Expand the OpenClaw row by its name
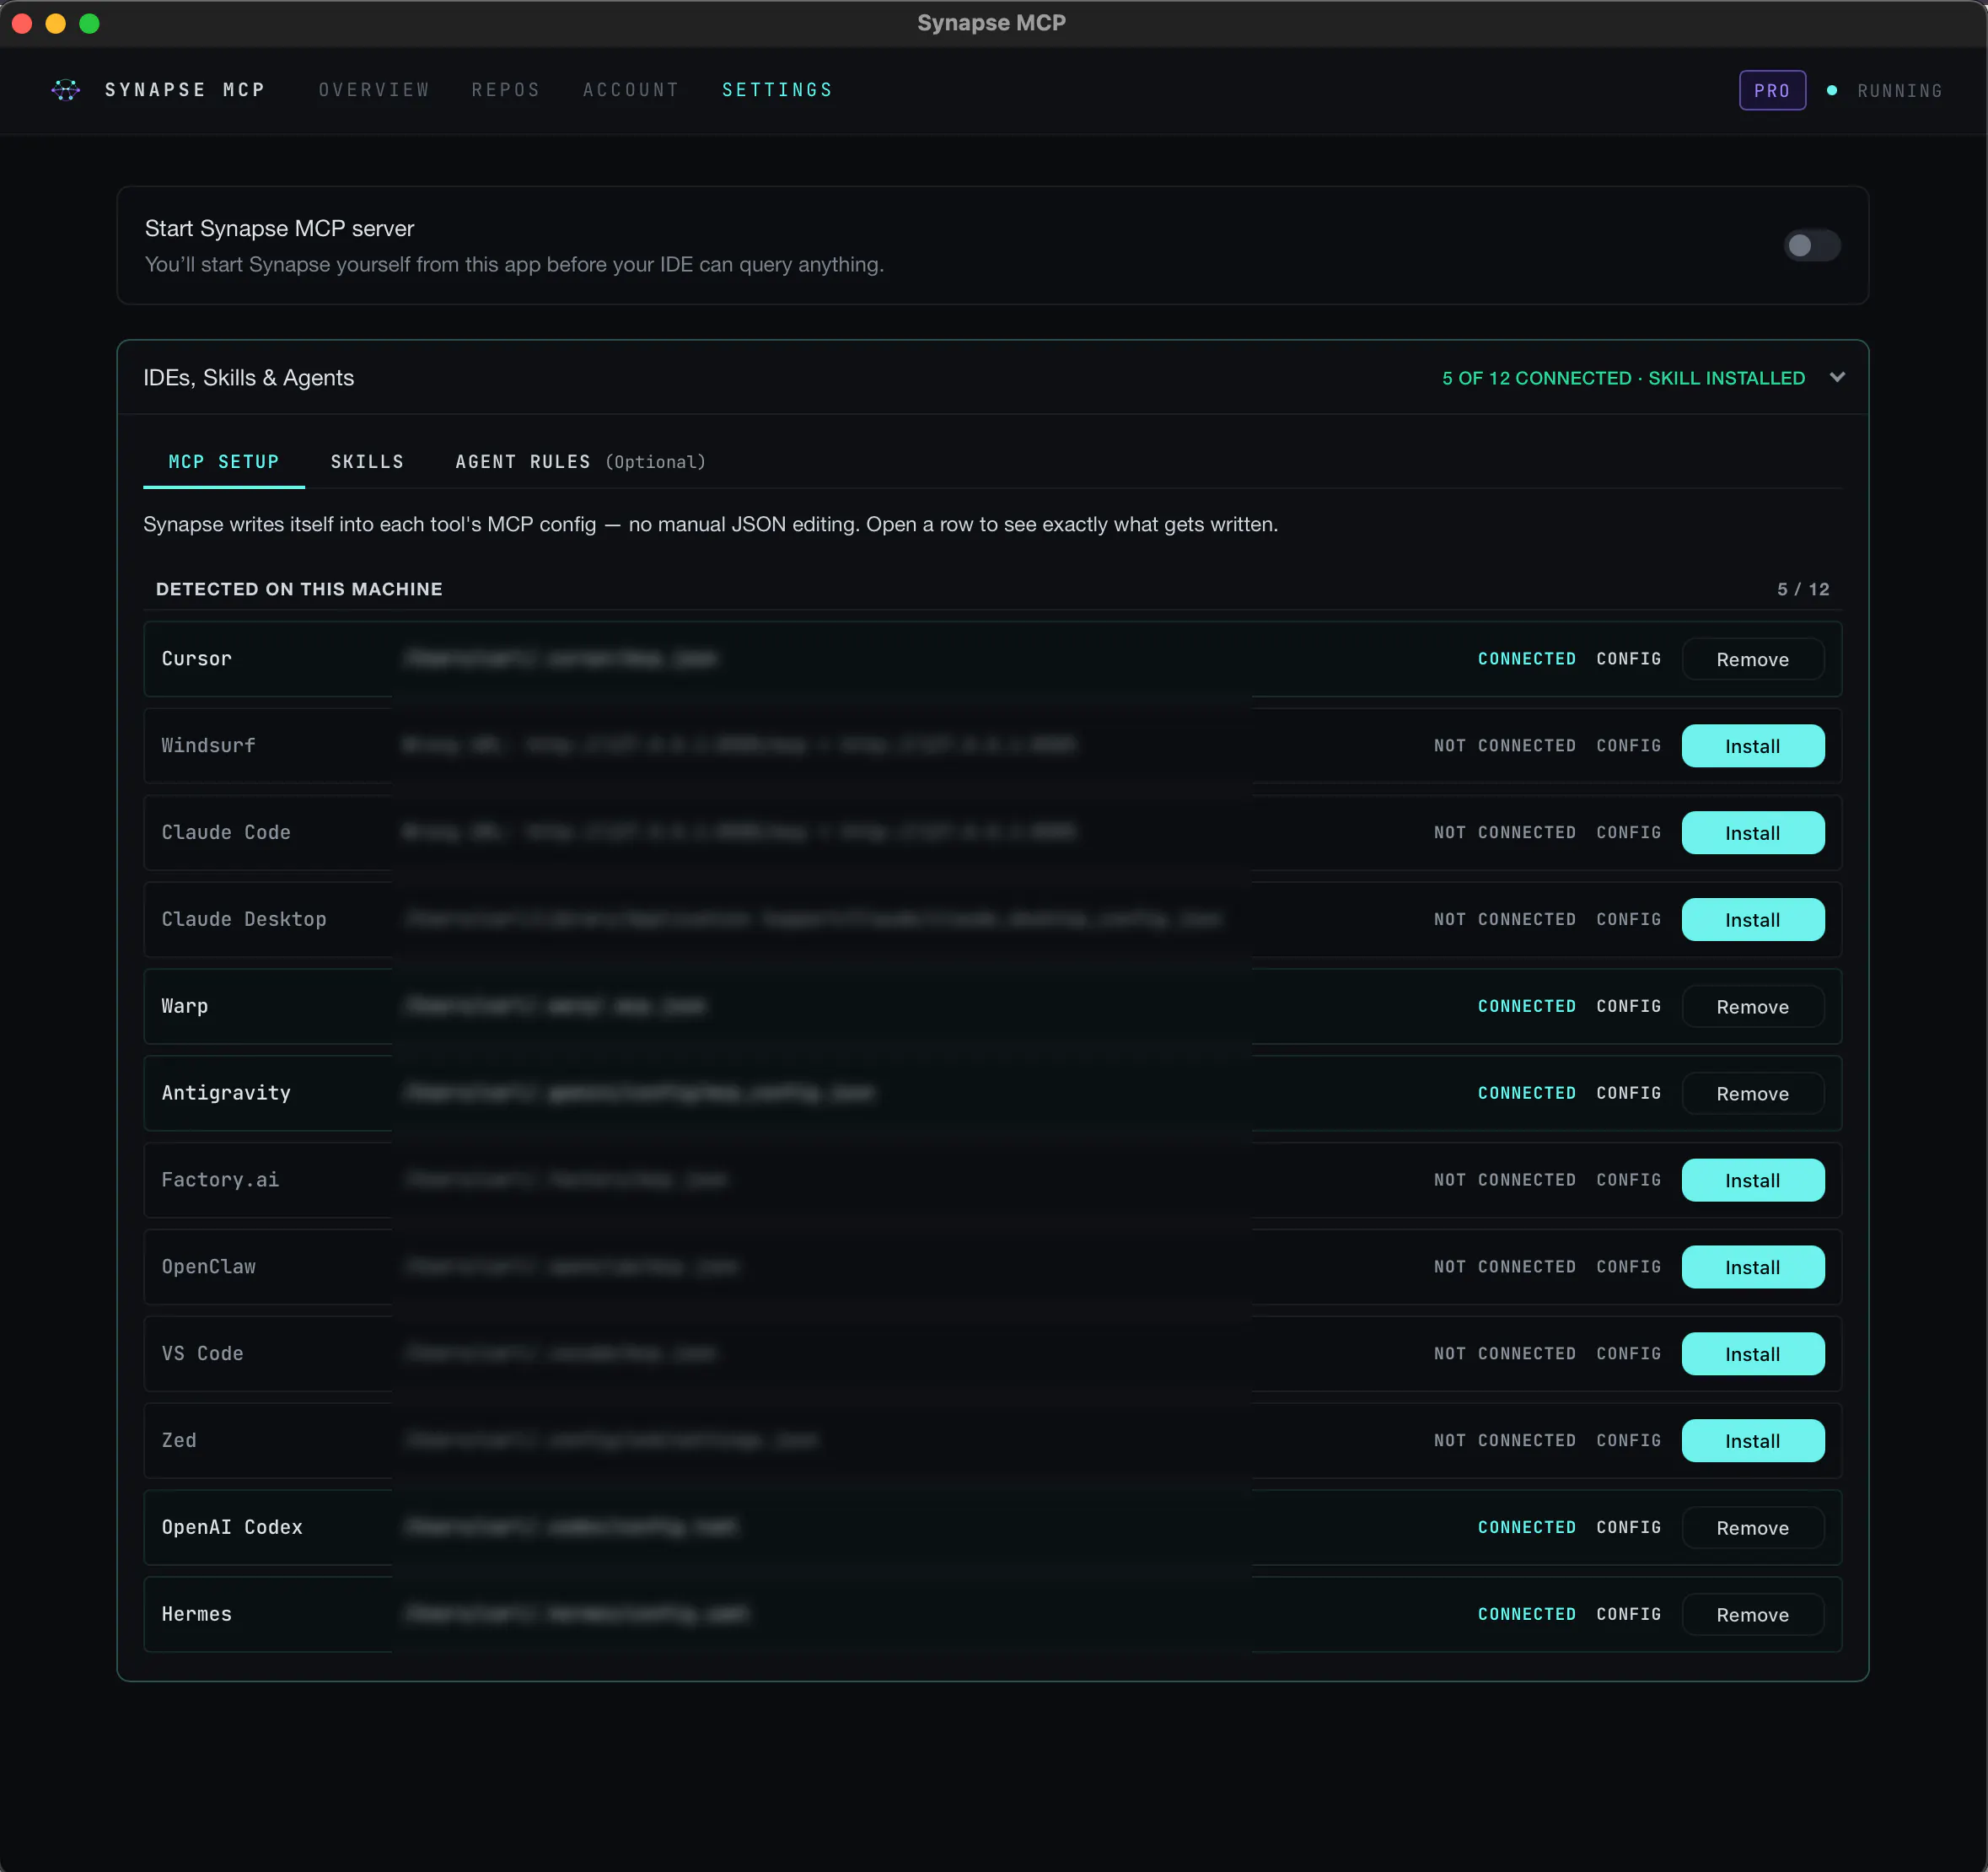 [x=208, y=1267]
